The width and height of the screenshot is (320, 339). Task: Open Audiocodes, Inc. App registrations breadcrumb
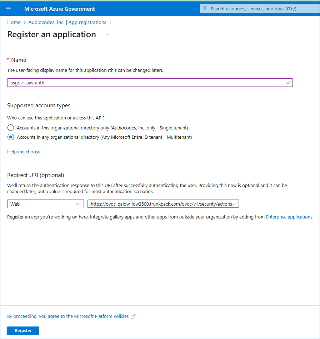click(x=67, y=22)
